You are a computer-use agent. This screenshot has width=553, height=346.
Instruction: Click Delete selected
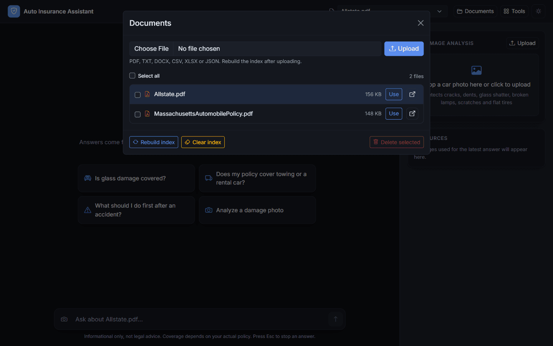pyautogui.click(x=397, y=142)
